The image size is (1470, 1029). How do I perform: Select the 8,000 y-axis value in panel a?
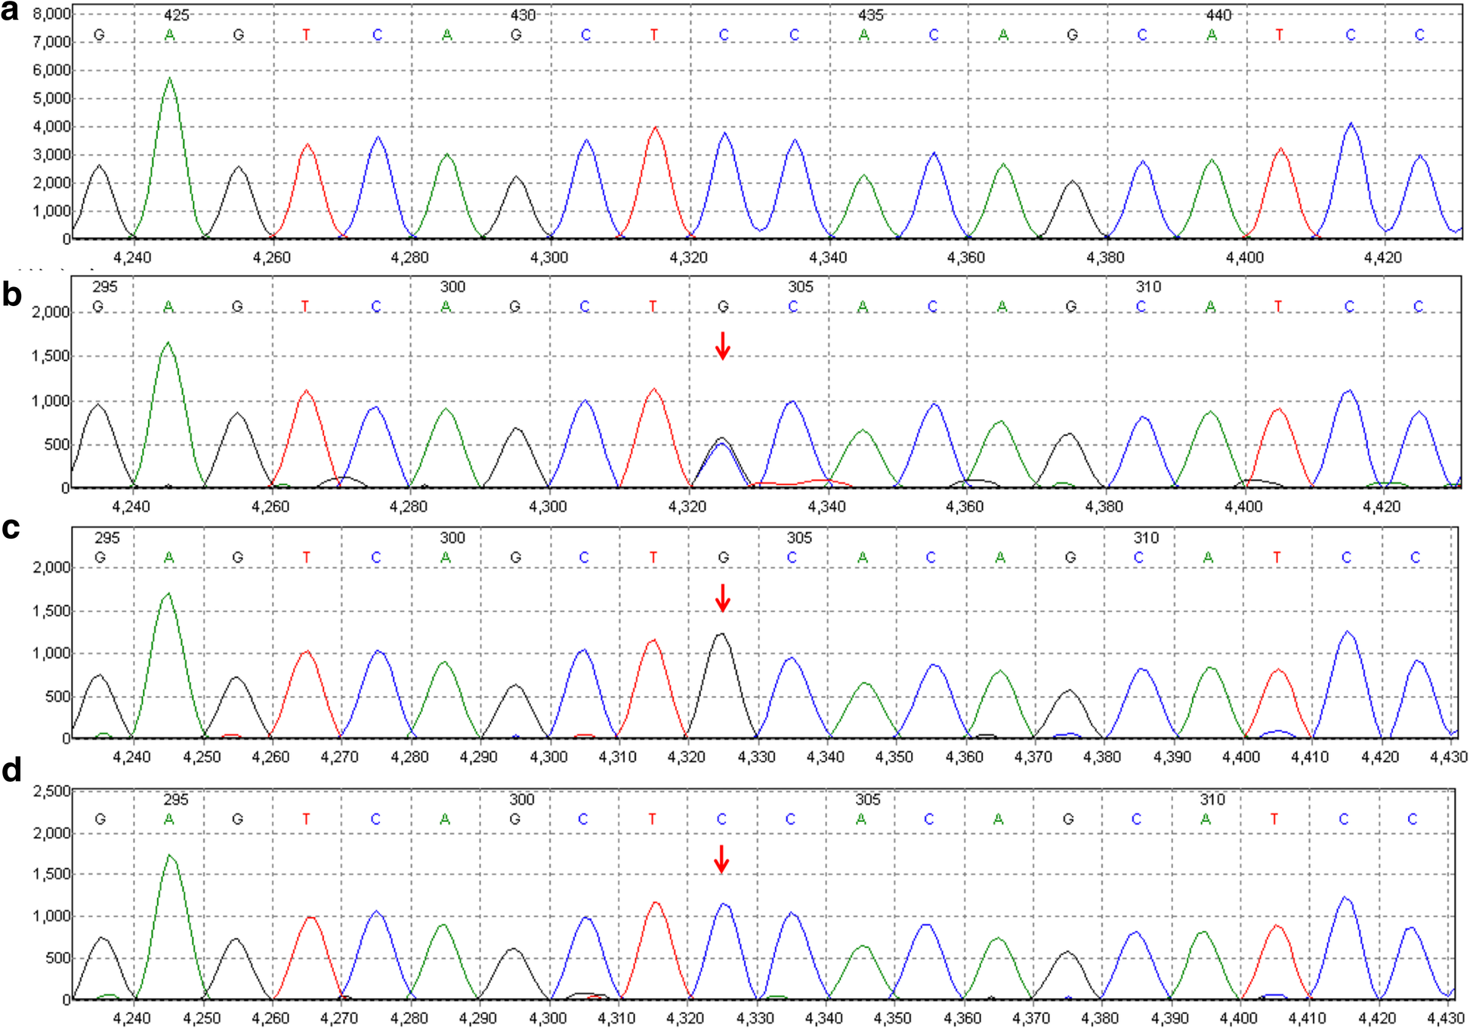click(x=51, y=14)
